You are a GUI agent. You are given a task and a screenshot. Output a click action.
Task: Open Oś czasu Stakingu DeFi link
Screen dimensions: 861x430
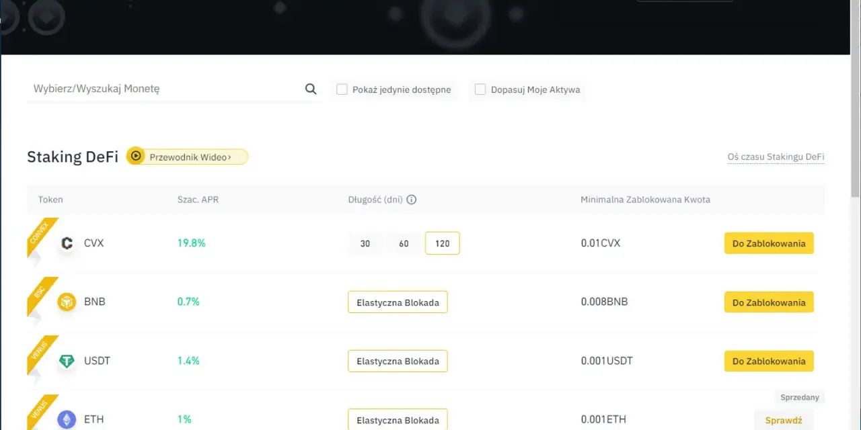(776, 157)
